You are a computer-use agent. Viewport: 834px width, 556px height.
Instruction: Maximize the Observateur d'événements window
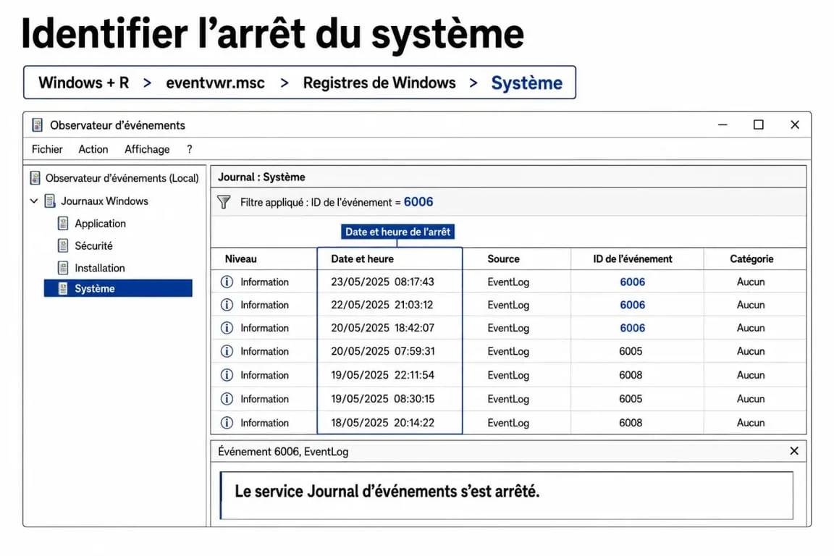(759, 125)
